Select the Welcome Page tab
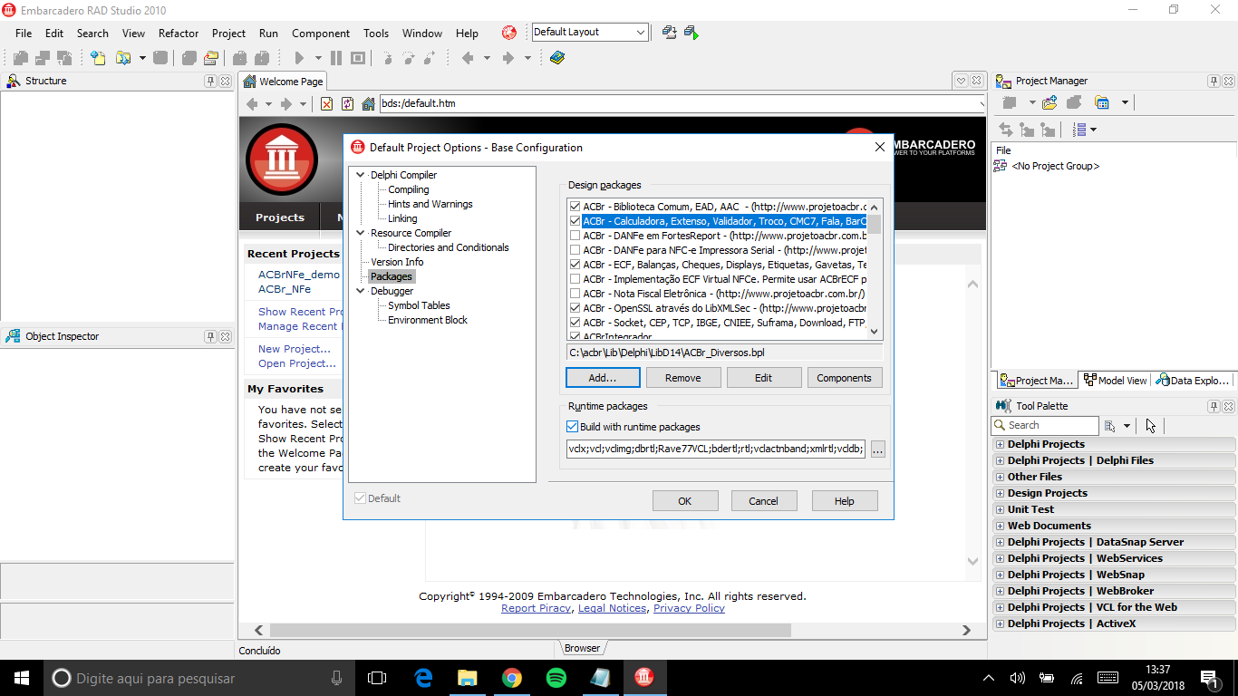This screenshot has height=696, width=1238. pos(283,82)
